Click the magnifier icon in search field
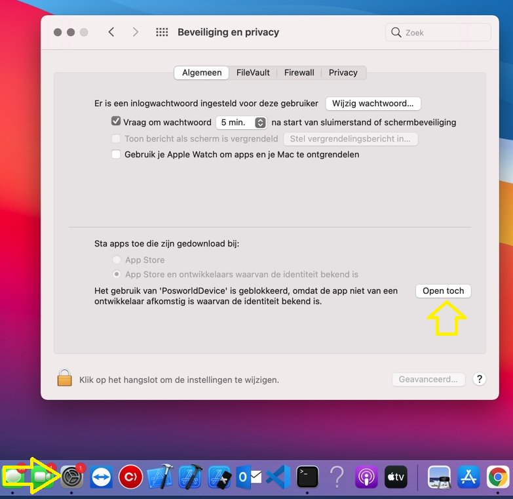Screen dimensions: 513x499 [396, 32]
